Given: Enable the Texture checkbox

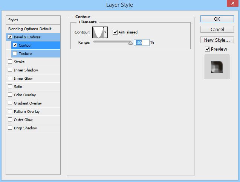Looking at the screenshot, I should (x=15, y=53).
